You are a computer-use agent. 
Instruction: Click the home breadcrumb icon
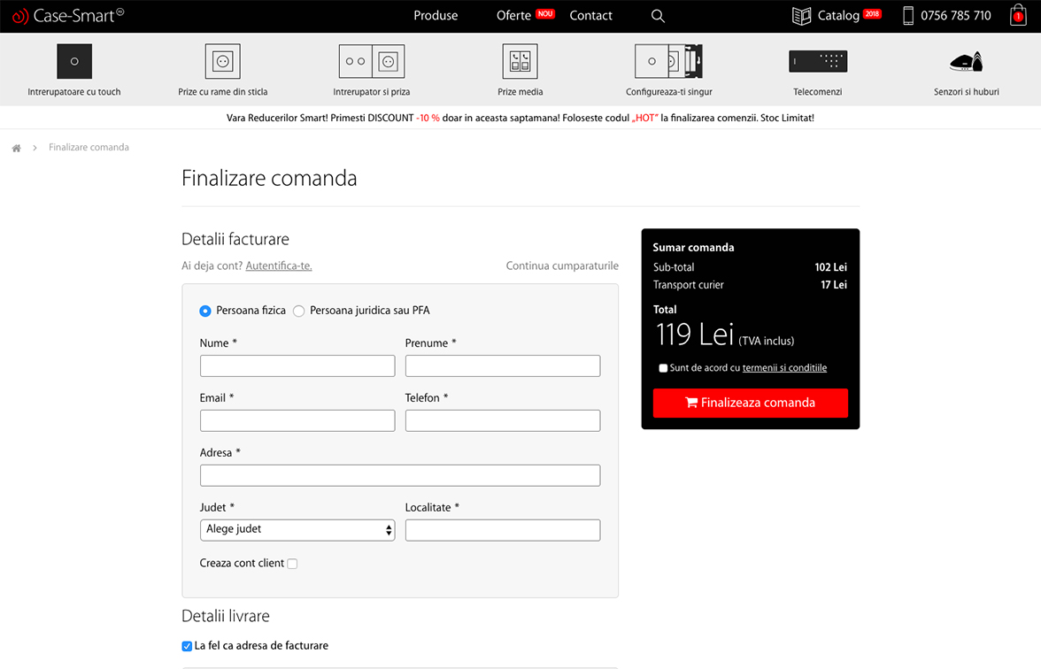[16, 148]
